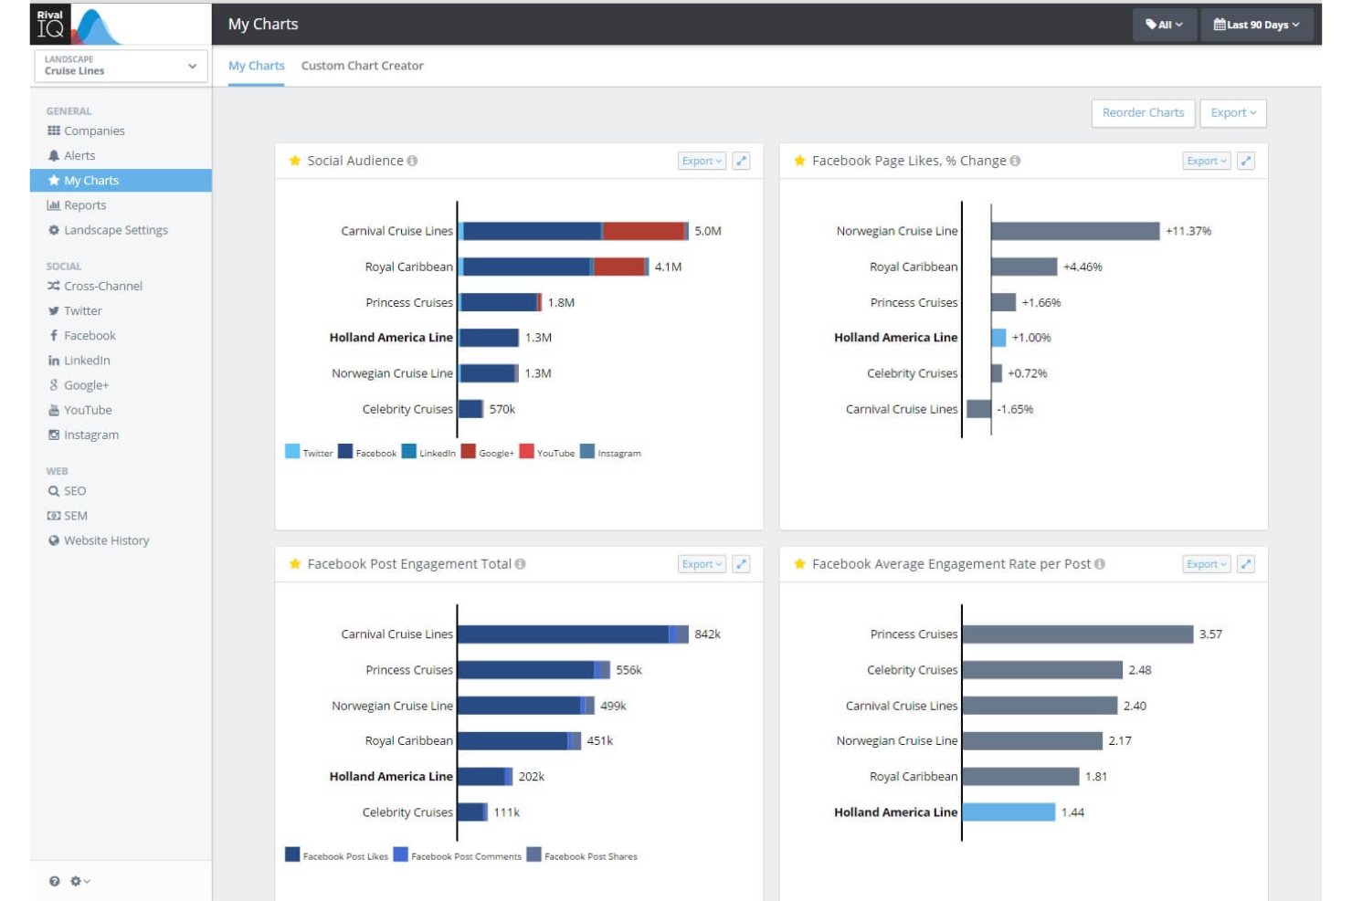Toggle Google+ series in the legend
Image resolution: width=1352 pixels, height=901 pixels.
[487, 452]
